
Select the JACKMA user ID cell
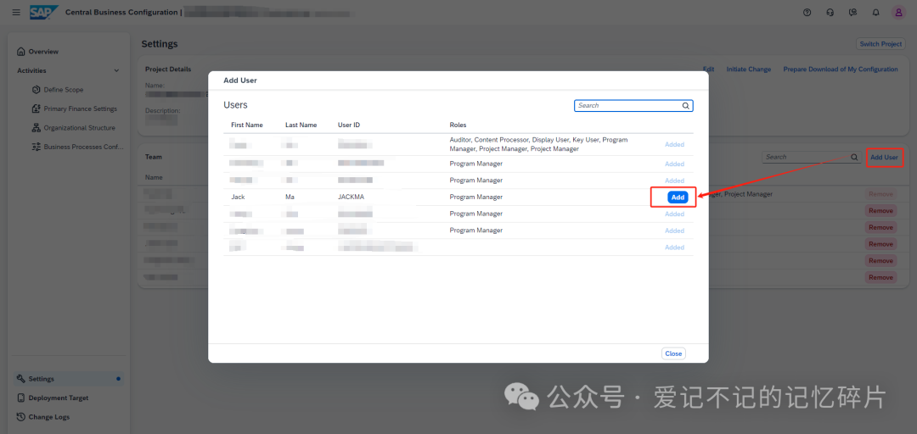[351, 197]
